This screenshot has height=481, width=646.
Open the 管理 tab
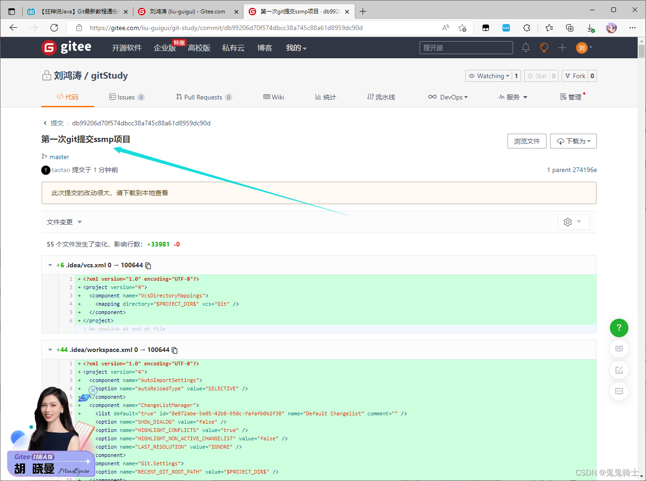[571, 97]
